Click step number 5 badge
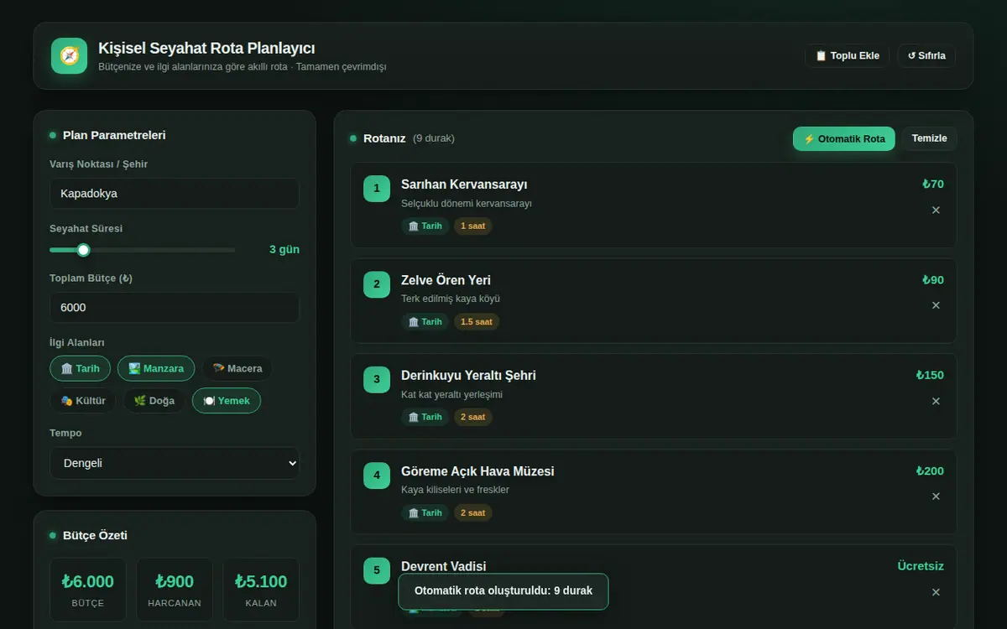The height and width of the screenshot is (629, 1007). click(x=377, y=571)
